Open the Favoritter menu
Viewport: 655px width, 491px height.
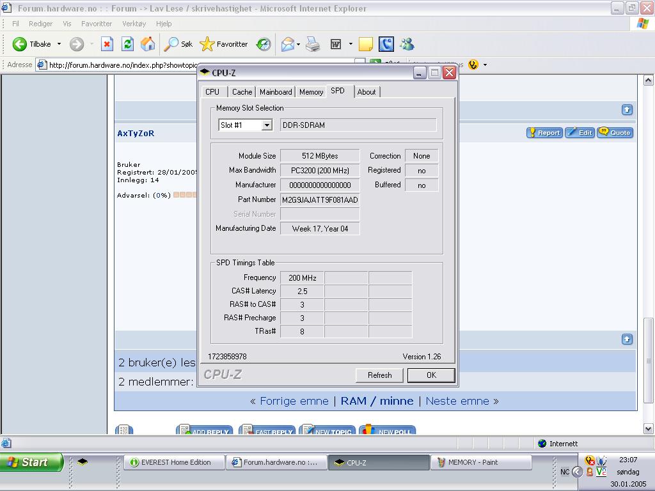point(97,24)
